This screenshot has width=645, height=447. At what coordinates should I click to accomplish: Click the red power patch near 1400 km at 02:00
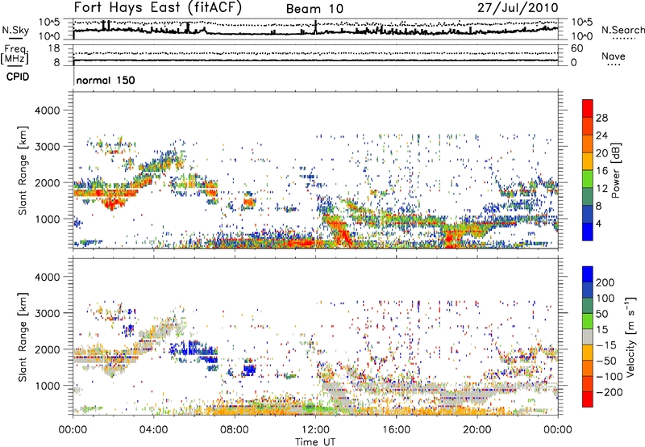(113, 203)
